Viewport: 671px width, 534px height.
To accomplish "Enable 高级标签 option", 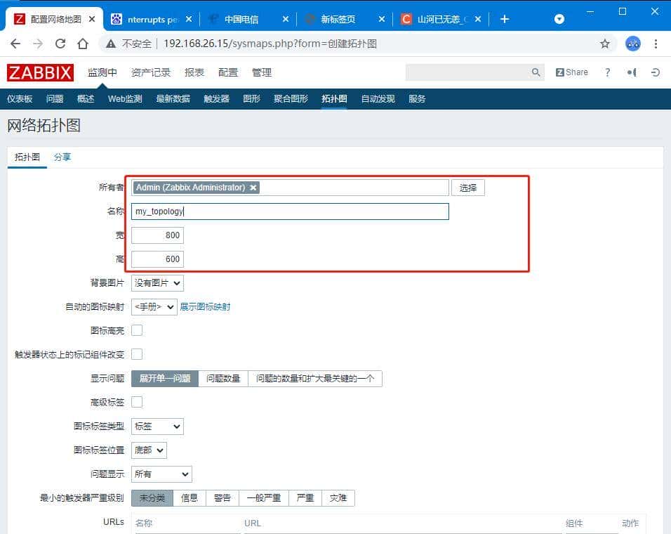I will [x=135, y=402].
